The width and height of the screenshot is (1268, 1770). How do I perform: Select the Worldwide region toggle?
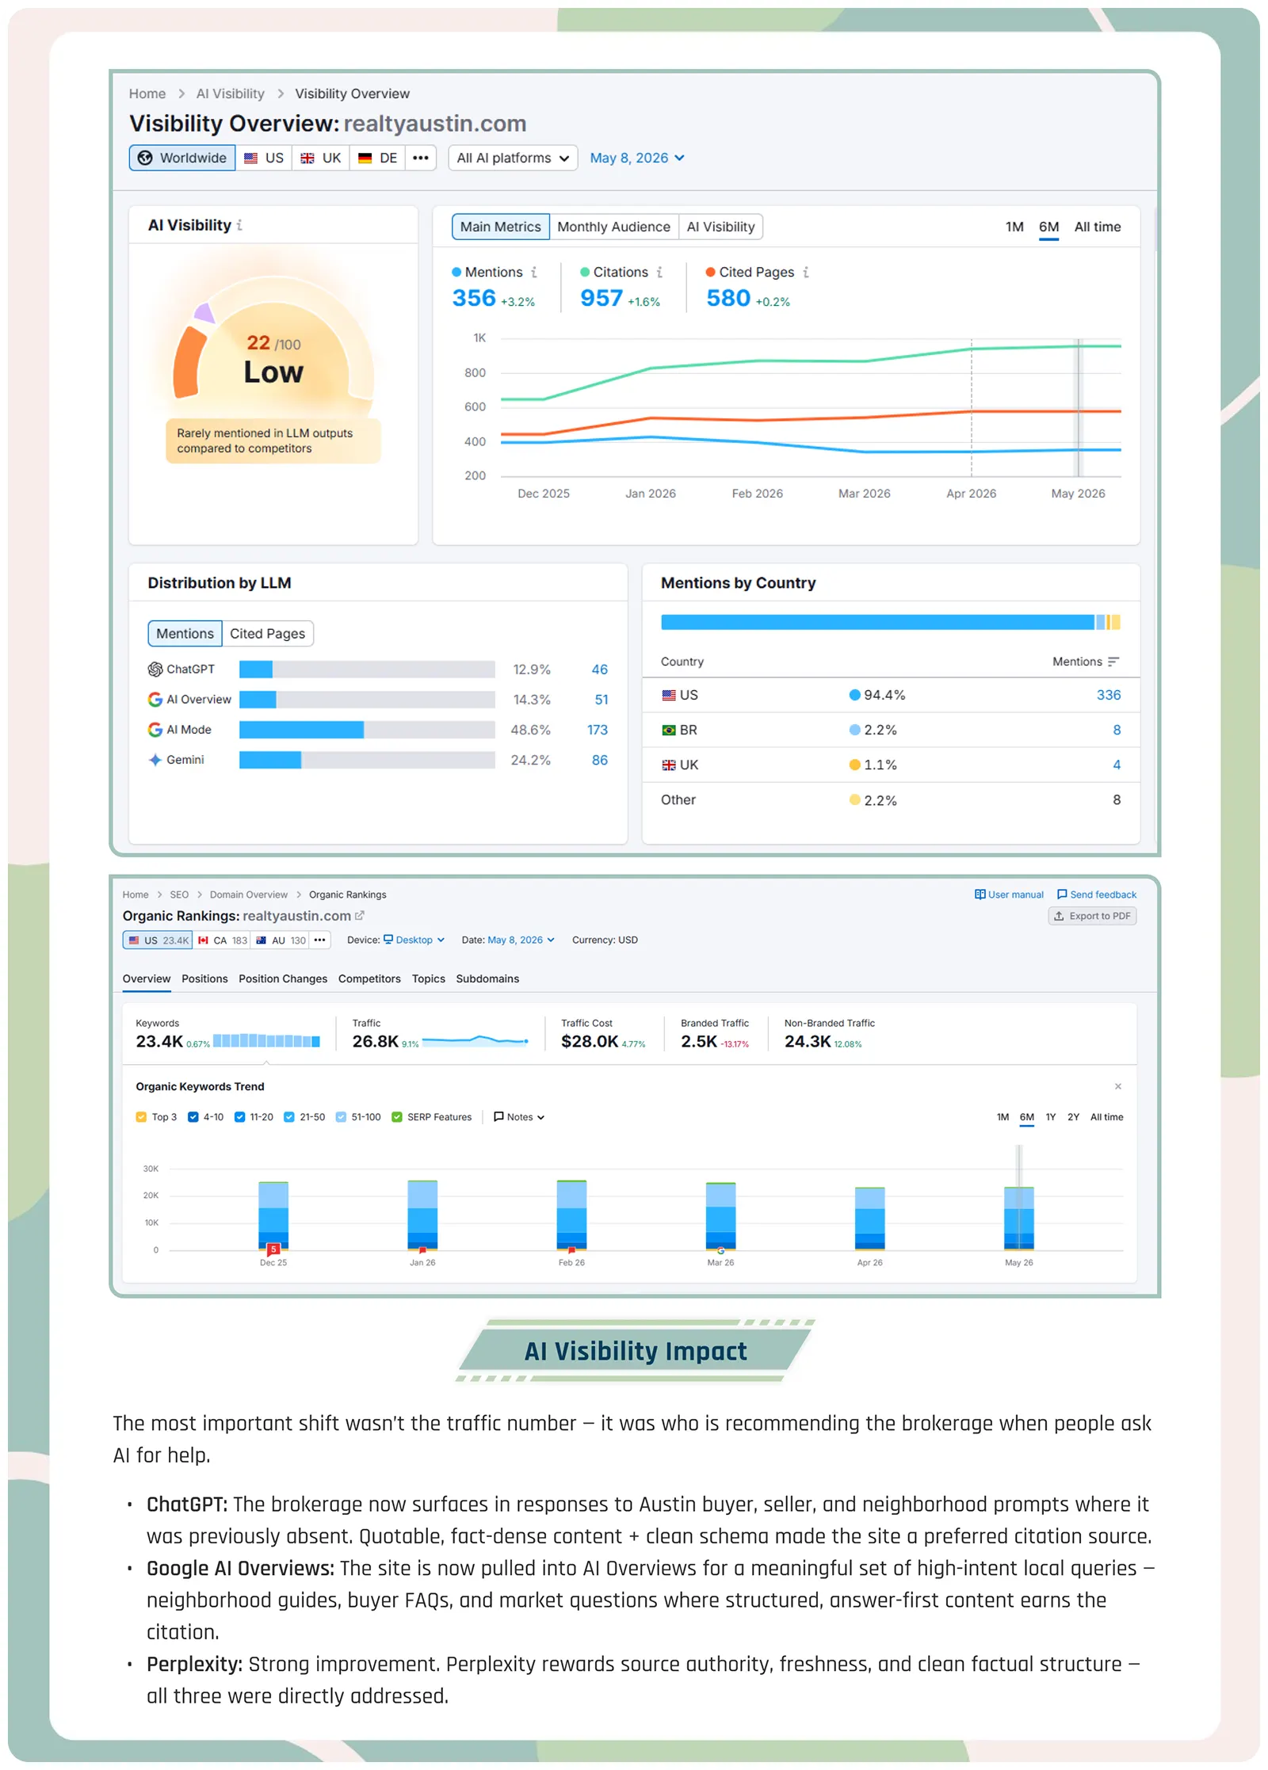(x=182, y=158)
